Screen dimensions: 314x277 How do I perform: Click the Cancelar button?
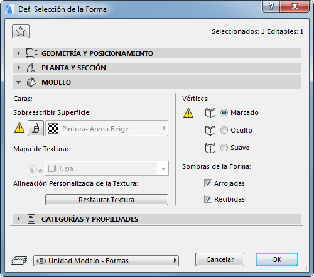[x=220, y=259]
